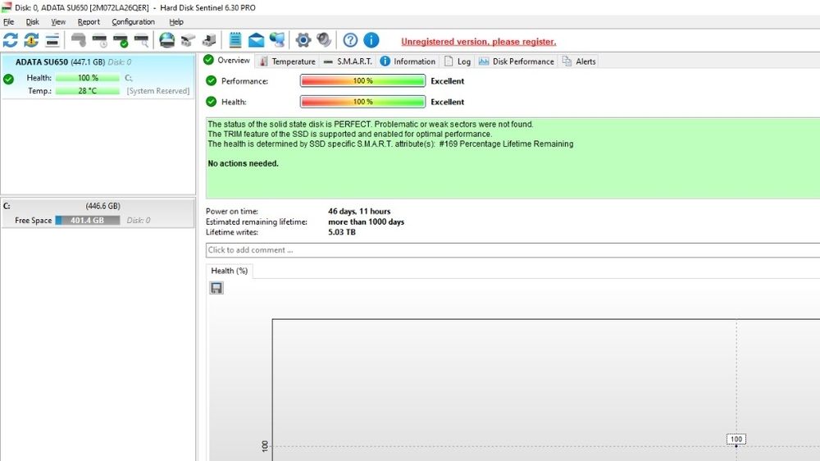The width and height of the screenshot is (820, 461).
Task: Click the Performance 100 % gradient bar
Action: (363, 81)
